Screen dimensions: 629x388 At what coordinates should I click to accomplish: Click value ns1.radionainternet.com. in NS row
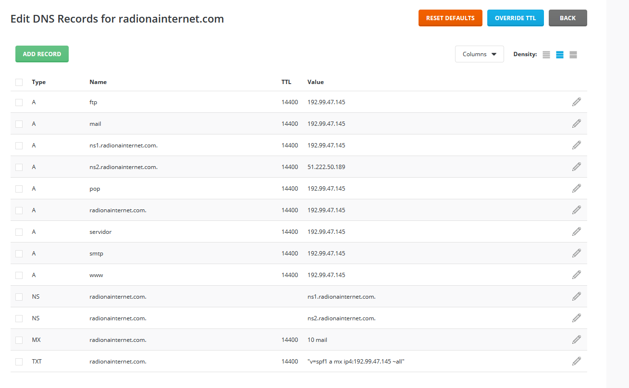click(x=342, y=297)
